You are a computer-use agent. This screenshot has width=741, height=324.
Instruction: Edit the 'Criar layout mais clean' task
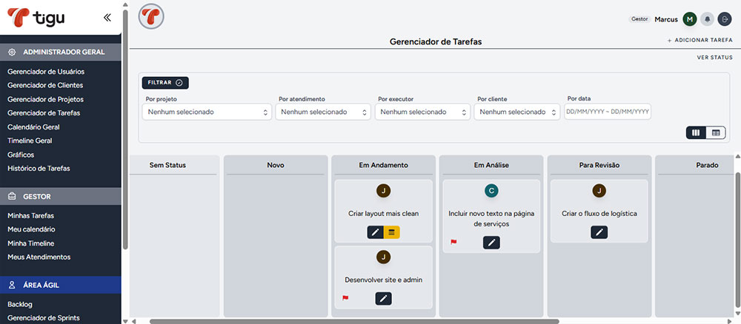[375, 232]
